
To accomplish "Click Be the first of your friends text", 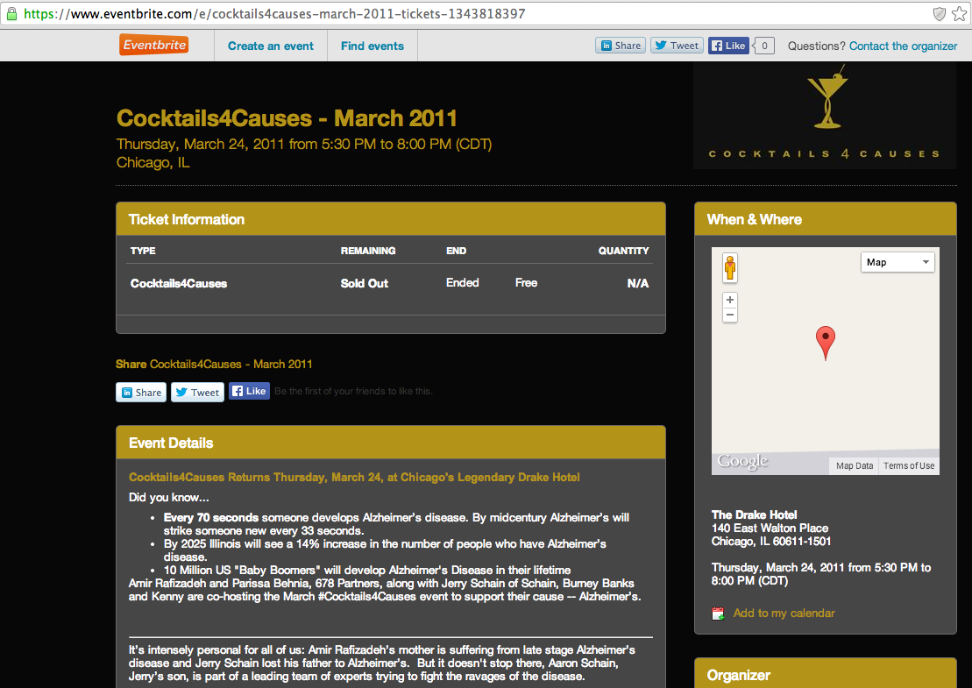I will [353, 391].
